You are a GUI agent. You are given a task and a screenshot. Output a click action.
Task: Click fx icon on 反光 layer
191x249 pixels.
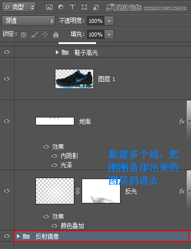point(182,191)
